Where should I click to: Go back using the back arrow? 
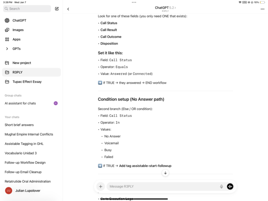point(68,9)
